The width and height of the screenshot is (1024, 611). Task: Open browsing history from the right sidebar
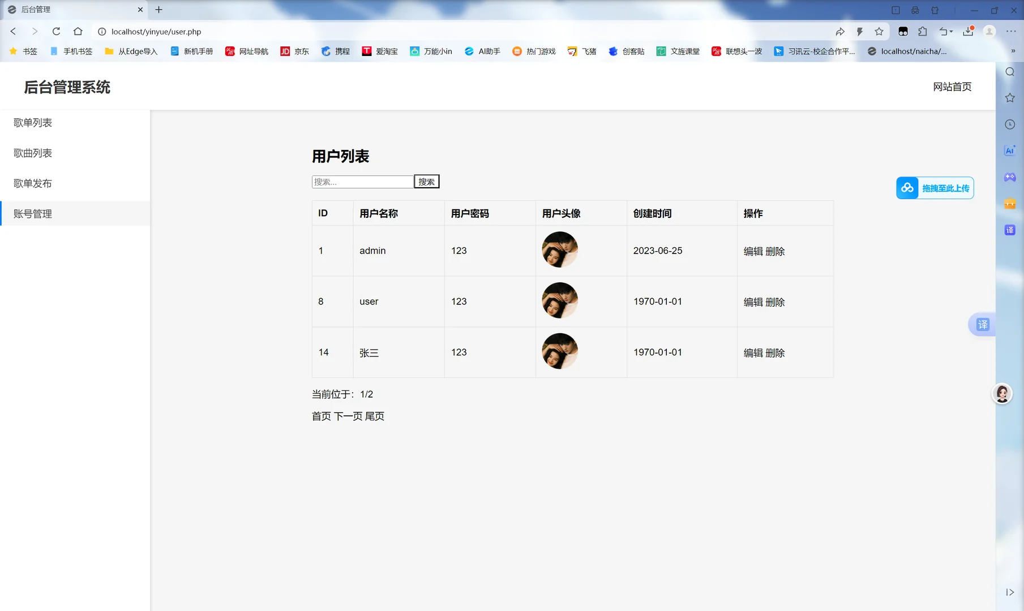(x=1009, y=124)
